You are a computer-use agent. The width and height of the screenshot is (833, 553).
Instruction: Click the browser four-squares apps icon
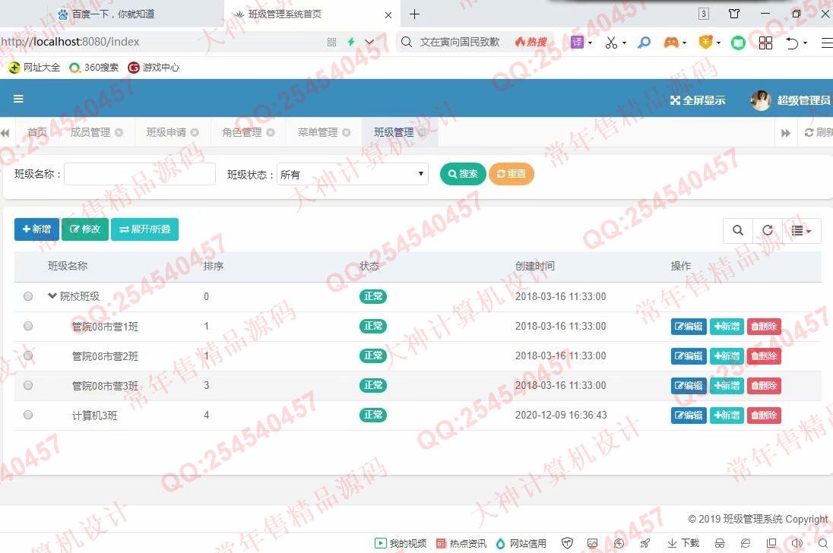(765, 43)
